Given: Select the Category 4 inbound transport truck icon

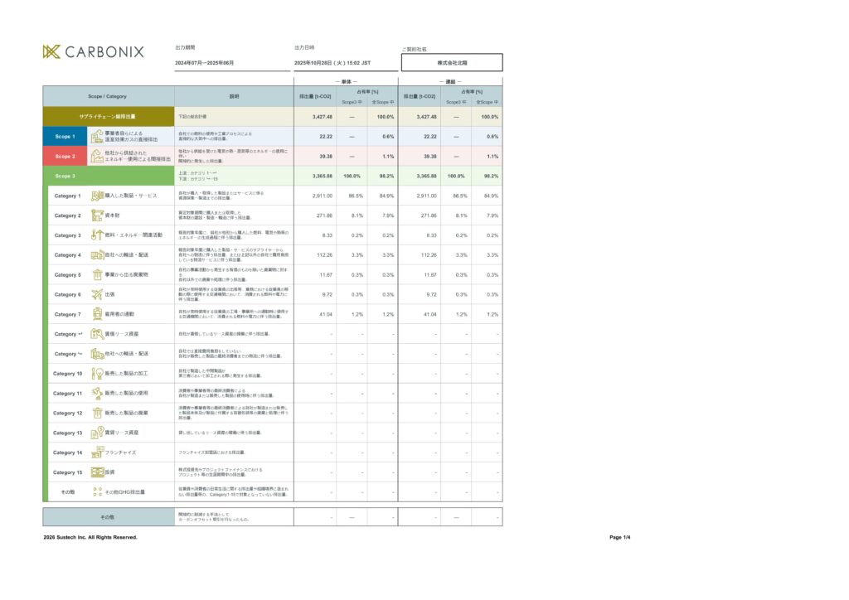Looking at the screenshot, I should click(97, 255).
